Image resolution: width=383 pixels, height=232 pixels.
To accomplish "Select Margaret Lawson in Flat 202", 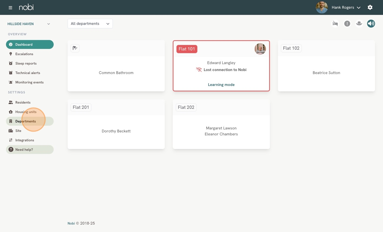I will (x=221, y=128).
